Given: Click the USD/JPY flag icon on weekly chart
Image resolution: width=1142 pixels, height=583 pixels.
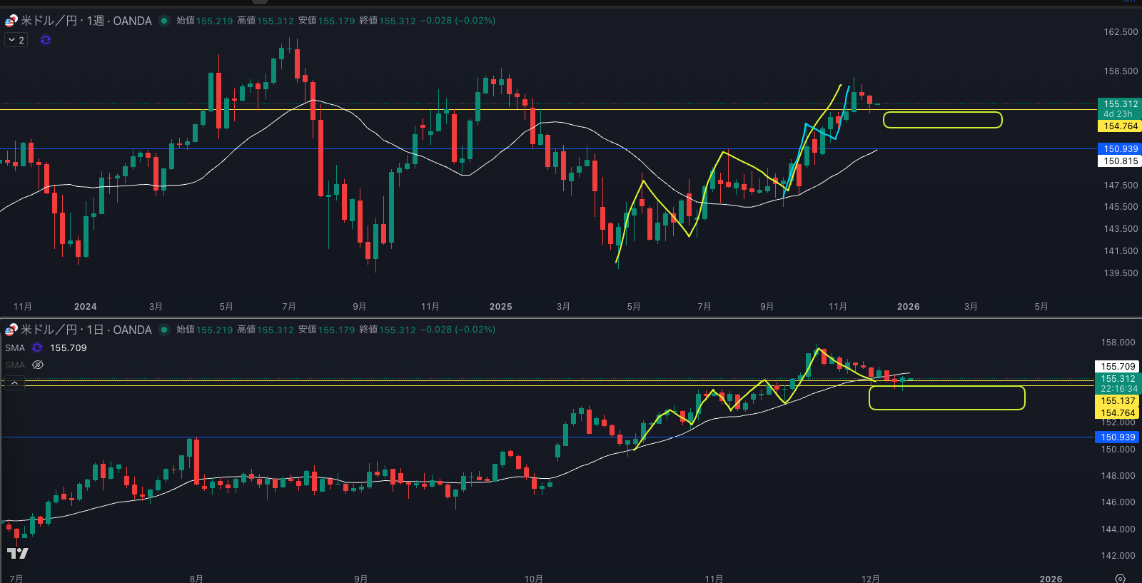Looking at the screenshot, I should [x=11, y=21].
